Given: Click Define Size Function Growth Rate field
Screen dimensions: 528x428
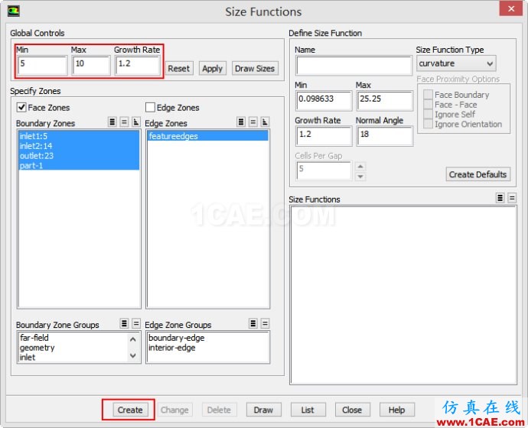Looking at the screenshot, I should (x=324, y=136).
